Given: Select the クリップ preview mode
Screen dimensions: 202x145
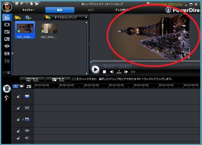Looking at the screenshot, I should (109, 66).
